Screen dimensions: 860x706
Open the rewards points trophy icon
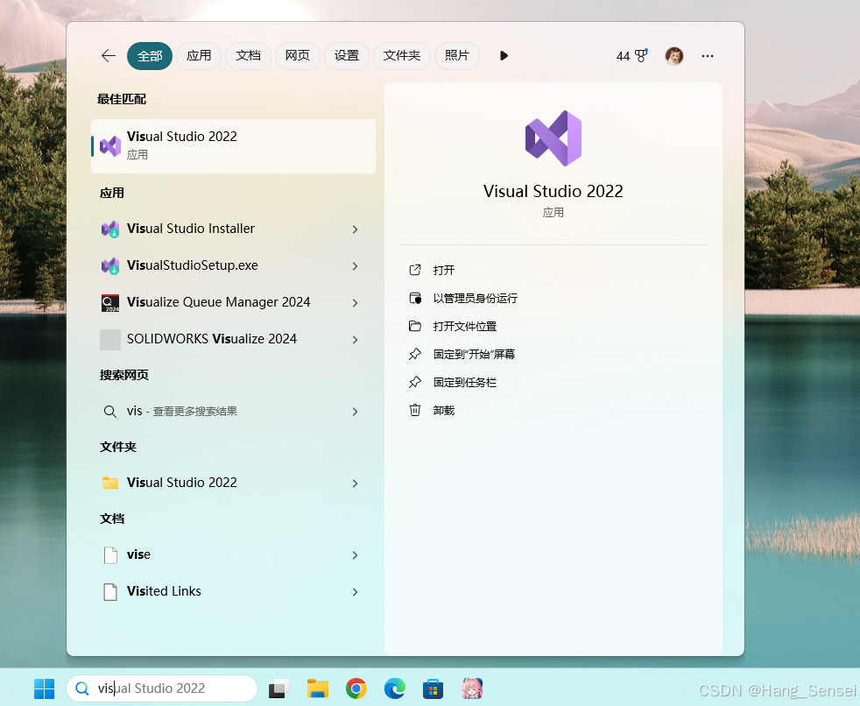pyautogui.click(x=640, y=56)
